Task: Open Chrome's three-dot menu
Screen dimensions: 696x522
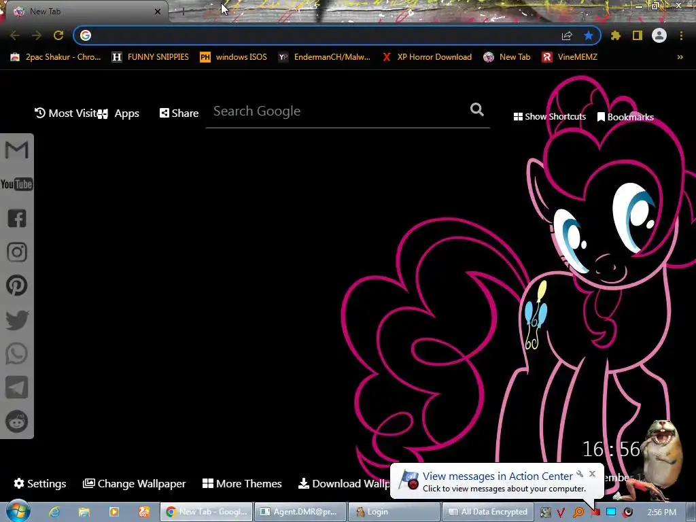Action: tap(681, 35)
